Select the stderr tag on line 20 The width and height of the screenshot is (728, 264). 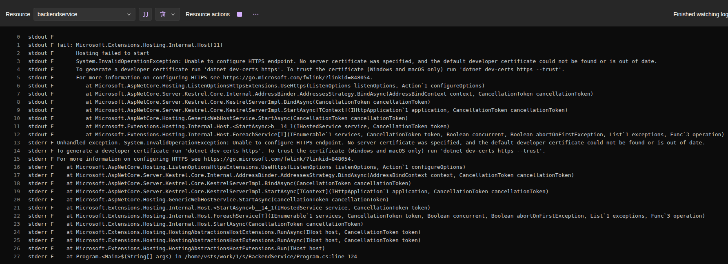[x=38, y=200]
